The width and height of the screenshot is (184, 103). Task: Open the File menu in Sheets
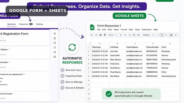(99, 30)
